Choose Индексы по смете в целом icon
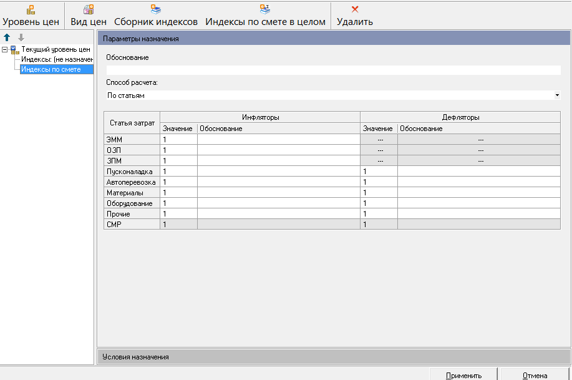The width and height of the screenshot is (572, 380). tap(265, 9)
